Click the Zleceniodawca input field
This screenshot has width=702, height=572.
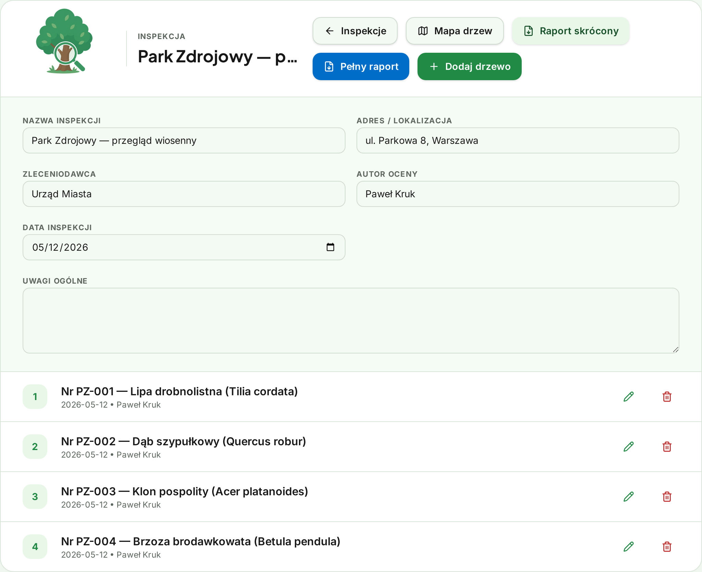pos(184,194)
